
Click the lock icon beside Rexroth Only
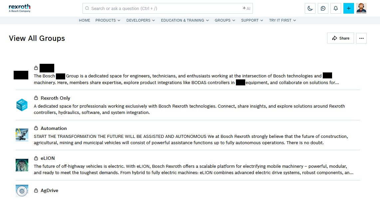coord(36,98)
